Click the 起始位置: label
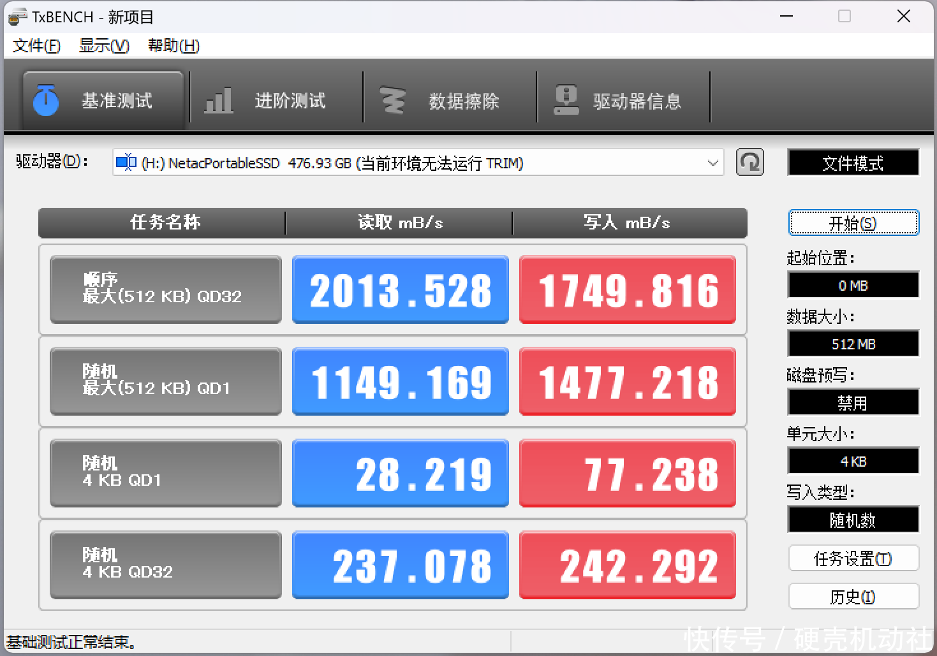Image resolution: width=937 pixels, height=656 pixels. (820, 258)
